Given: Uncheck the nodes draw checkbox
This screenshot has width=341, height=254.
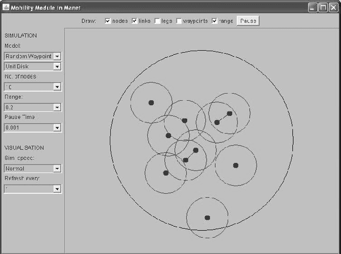Looking at the screenshot, I should click(108, 21).
